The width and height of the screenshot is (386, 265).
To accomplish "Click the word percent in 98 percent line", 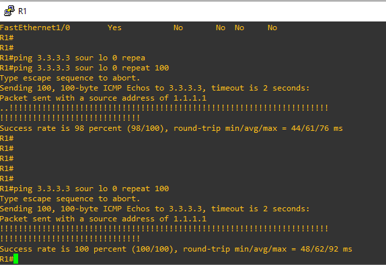I will coord(105,128).
